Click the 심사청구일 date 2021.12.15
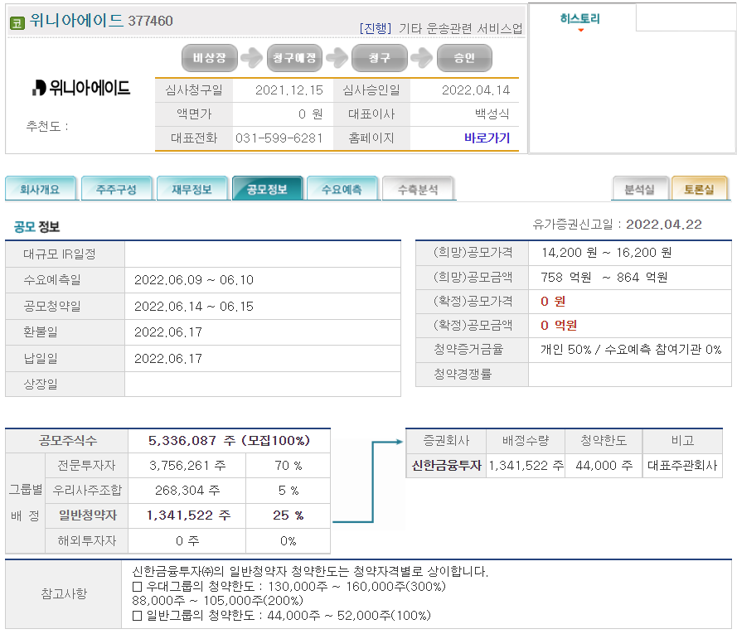The height and width of the screenshot is (634, 737). tap(289, 90)
